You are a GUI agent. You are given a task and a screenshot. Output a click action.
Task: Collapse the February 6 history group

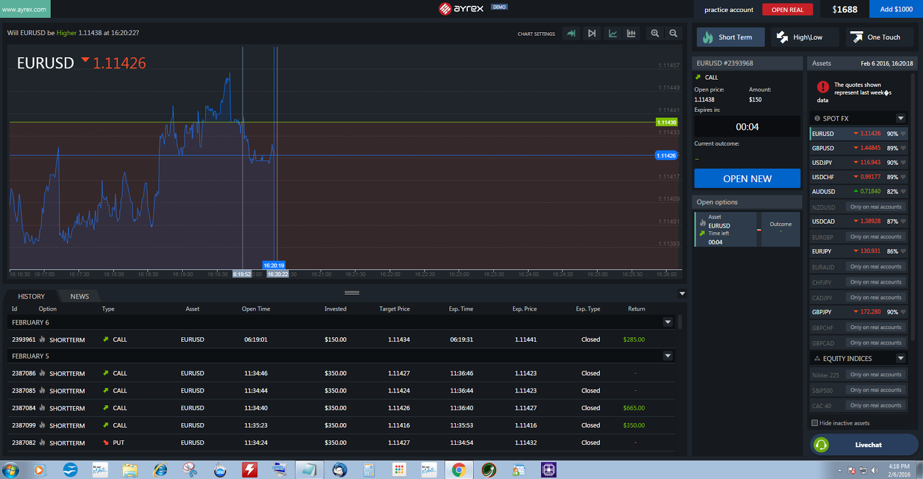pos(668,322)
